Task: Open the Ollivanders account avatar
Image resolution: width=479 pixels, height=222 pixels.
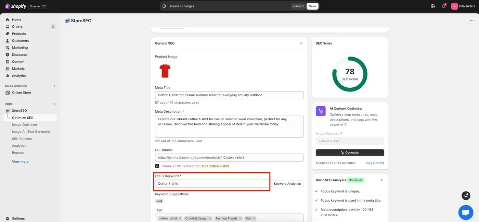Action: [454, 6]
